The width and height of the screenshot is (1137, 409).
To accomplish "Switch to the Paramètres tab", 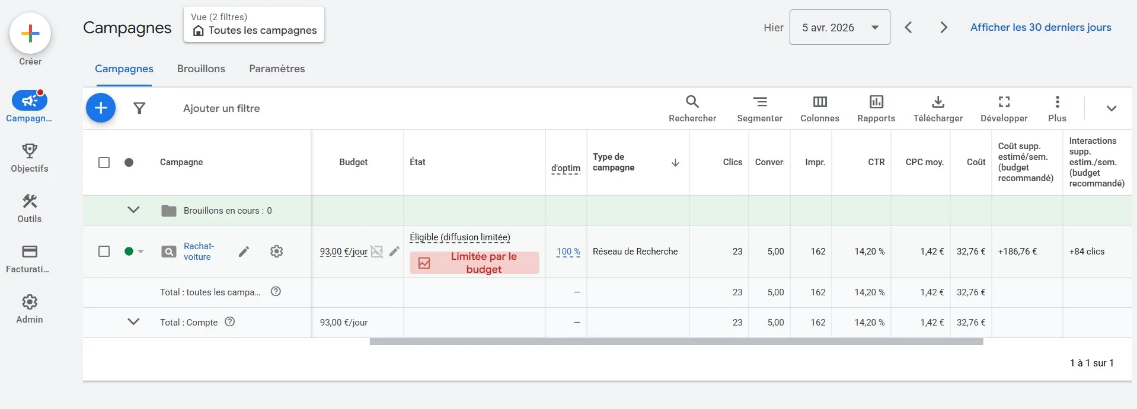I will (x=277, y=69).
